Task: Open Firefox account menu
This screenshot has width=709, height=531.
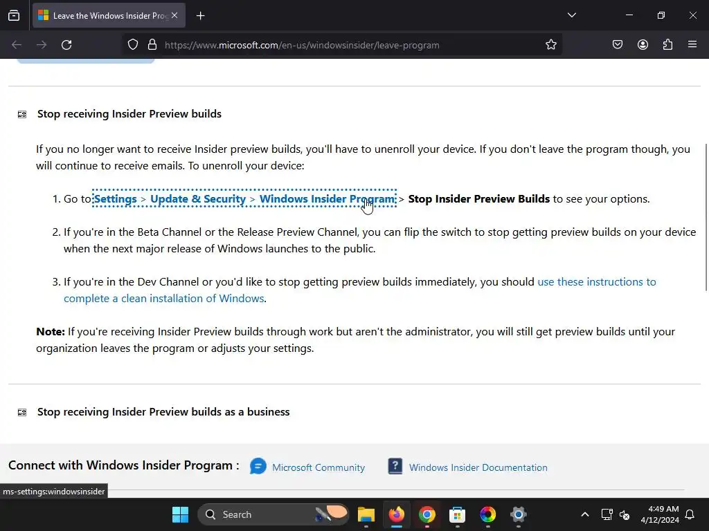Action: [643, 45]
